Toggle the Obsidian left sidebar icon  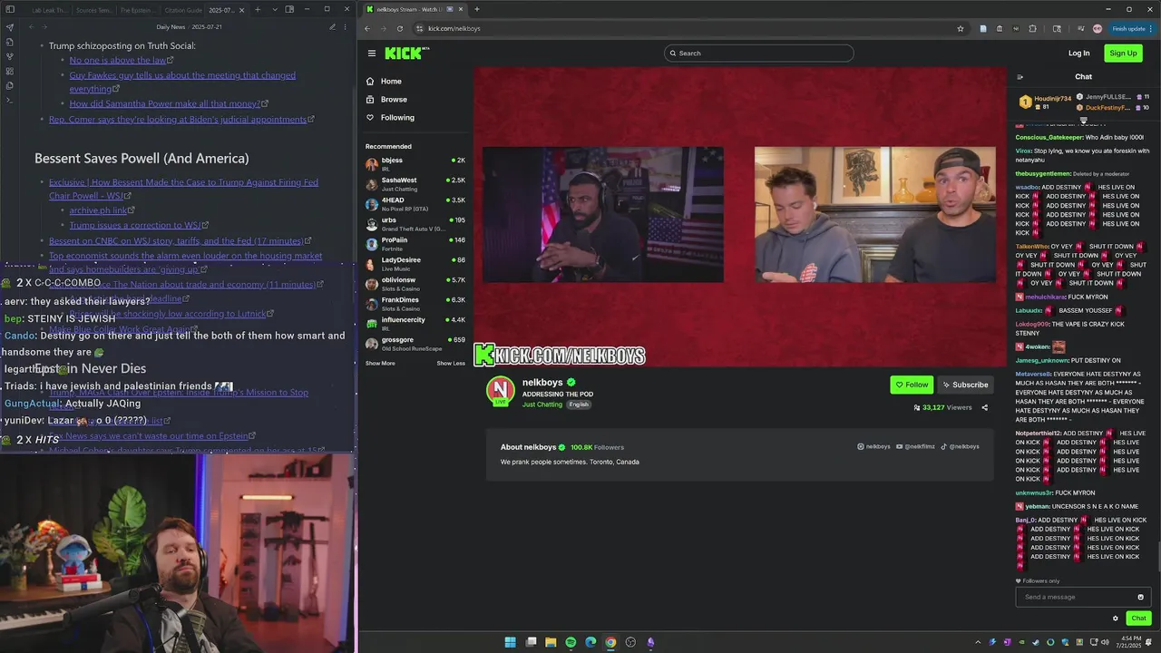point(9,10)
